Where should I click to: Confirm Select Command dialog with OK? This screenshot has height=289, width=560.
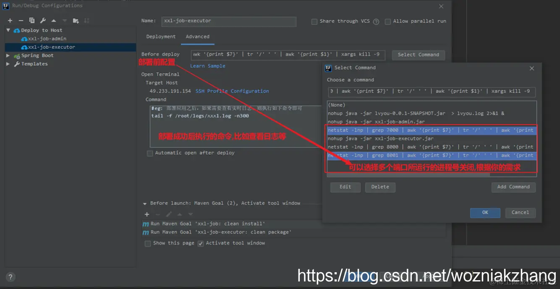485,213
